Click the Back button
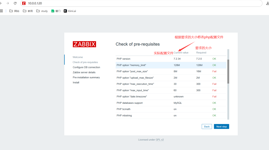This screenshot has height=150, width=269. [207, 127]
